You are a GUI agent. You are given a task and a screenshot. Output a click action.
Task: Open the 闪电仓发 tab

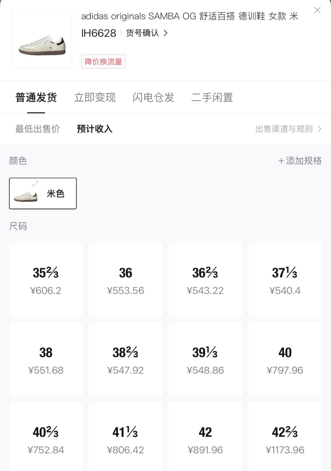(x=153, y=97)
